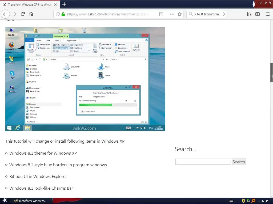Viewport: 273px width, 204px height.
Task: Open the on-screen keyboard tray icon
Action: point(231,201)
